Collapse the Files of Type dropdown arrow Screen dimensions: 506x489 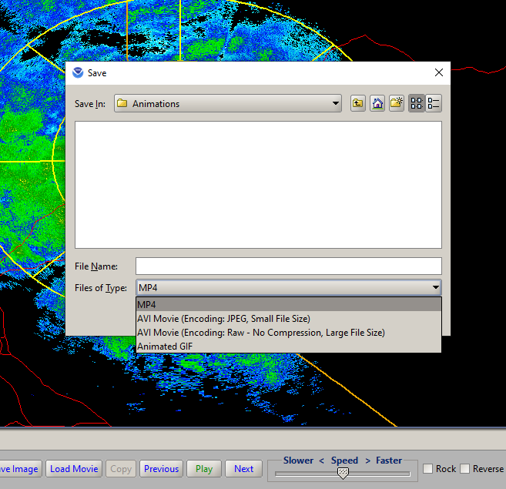click(436, 288)
